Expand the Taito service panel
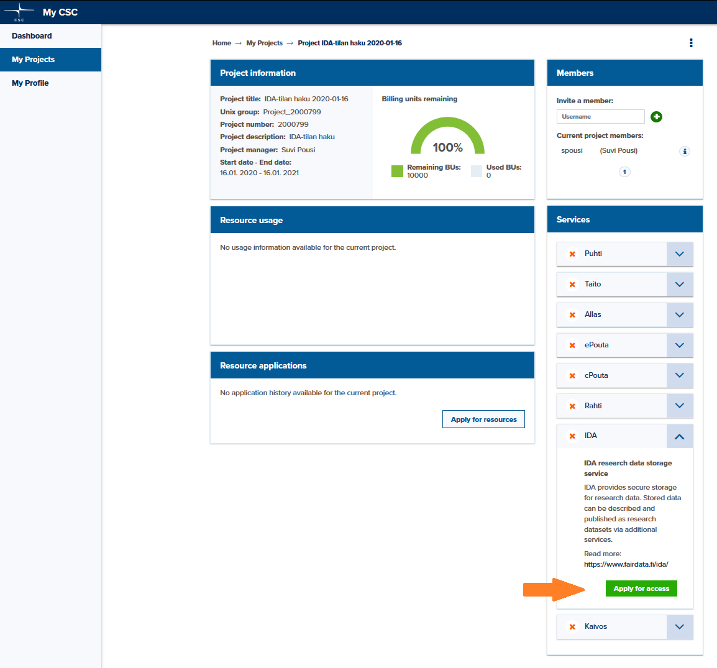The image size is (717, 668). pos(680,285)
